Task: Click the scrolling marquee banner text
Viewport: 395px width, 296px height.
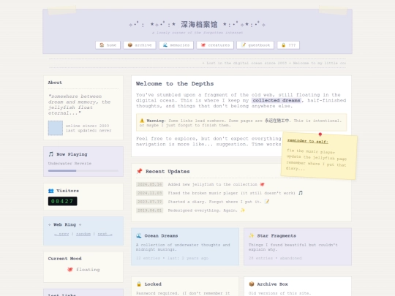Action: pos(274,63)
